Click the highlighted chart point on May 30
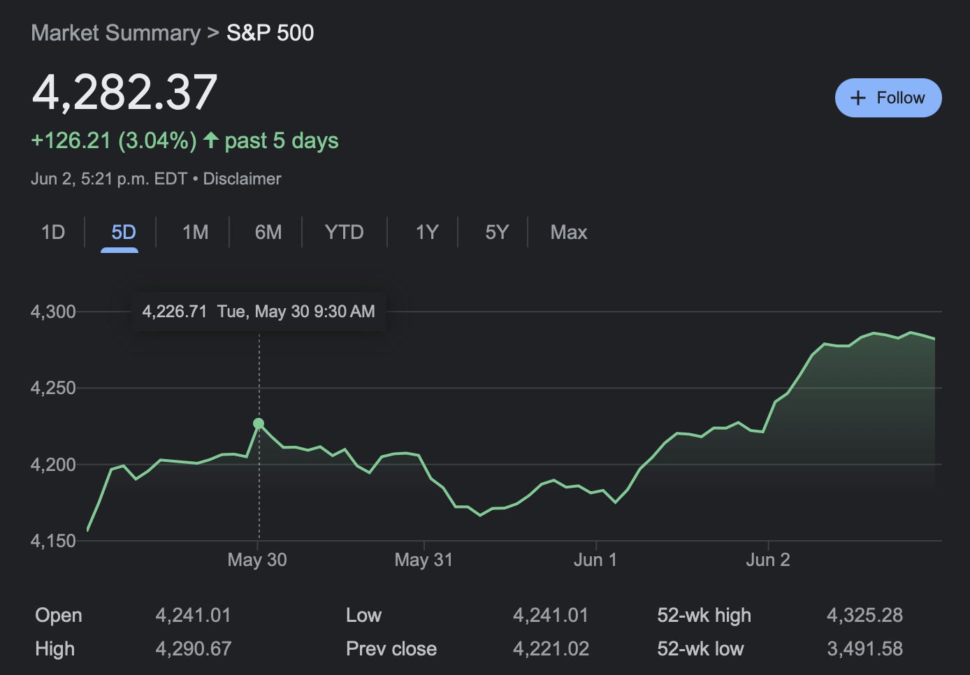The height and width of the screenshot is (675, 970). pyautogui.click(x=259, y=423)
